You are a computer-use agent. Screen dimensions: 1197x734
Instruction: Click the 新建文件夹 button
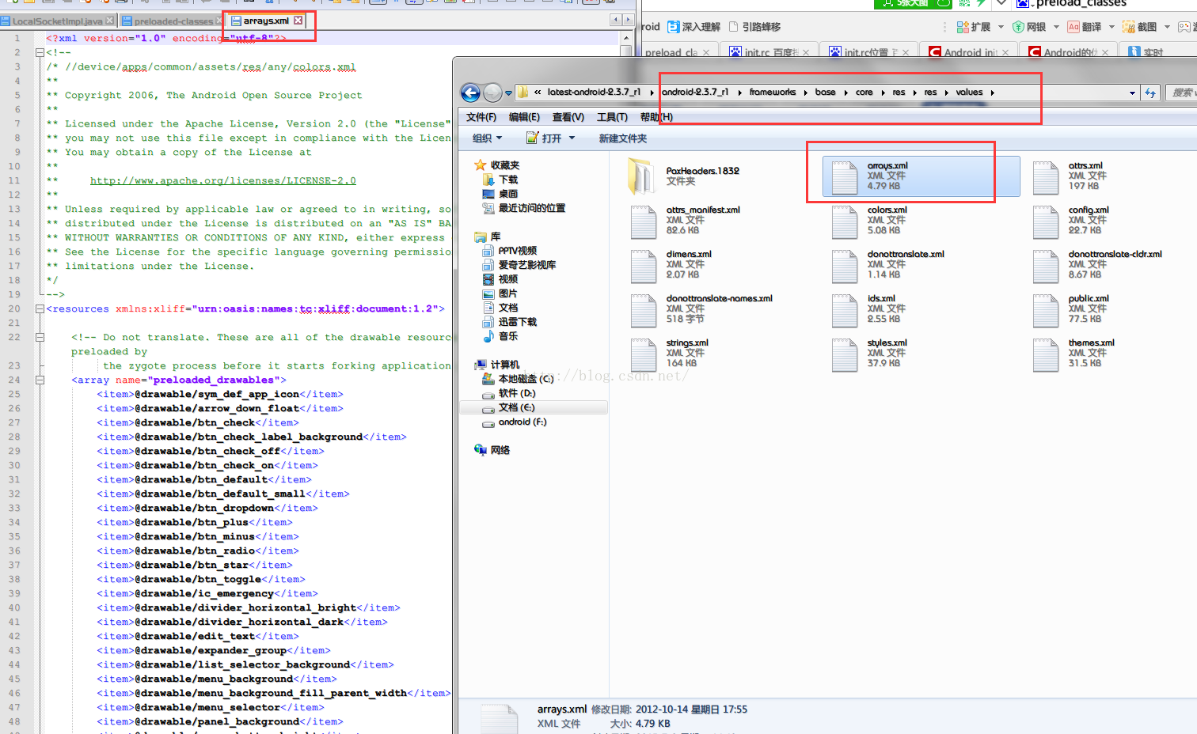click(622, 138)
